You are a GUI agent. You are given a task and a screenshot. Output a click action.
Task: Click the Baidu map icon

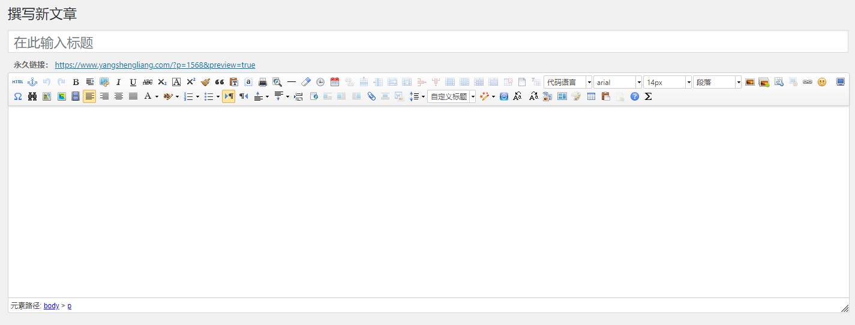click(x=47, y=96)
